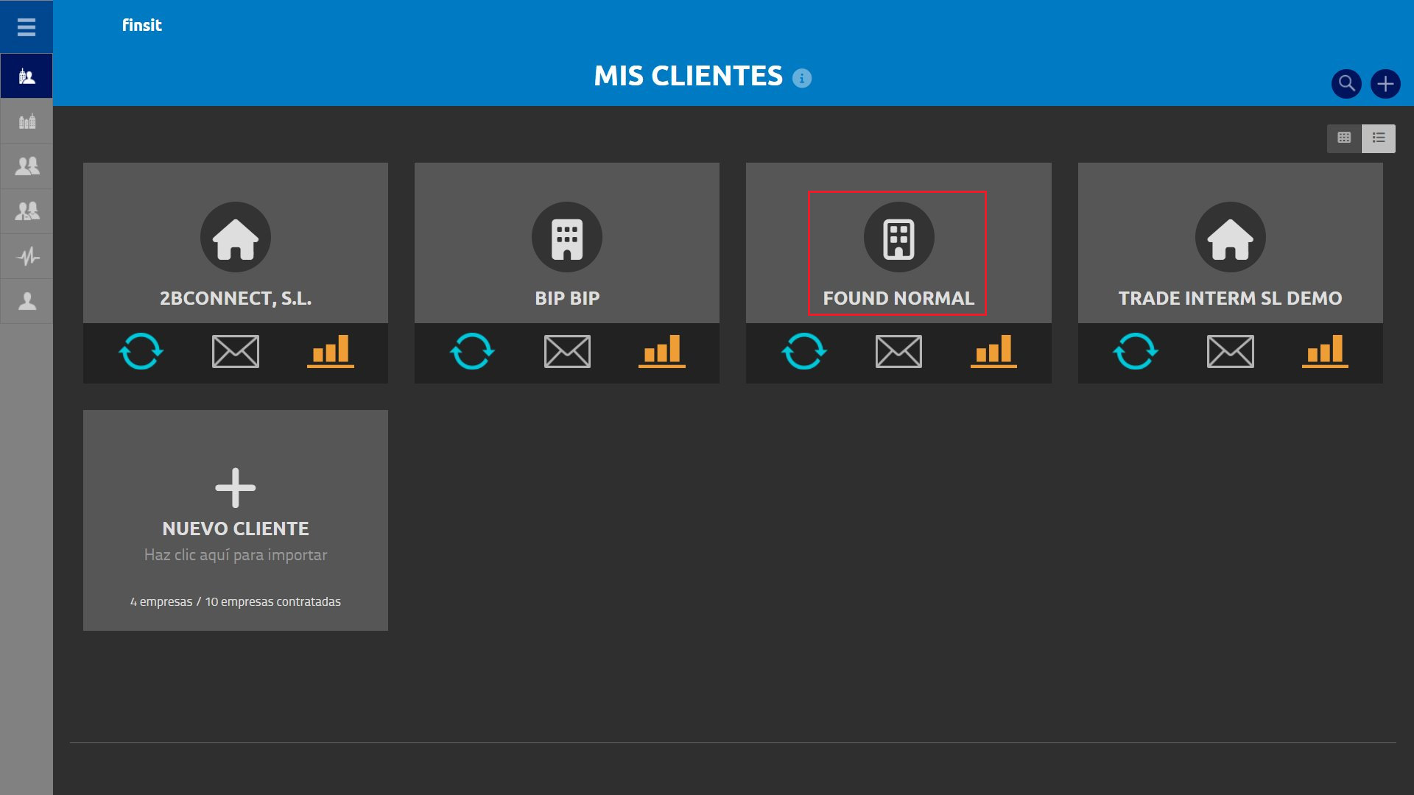Click the 2BCONNECT, S.L. name label
Viewport: 1414px width, 795px height.
click(236, 298)
